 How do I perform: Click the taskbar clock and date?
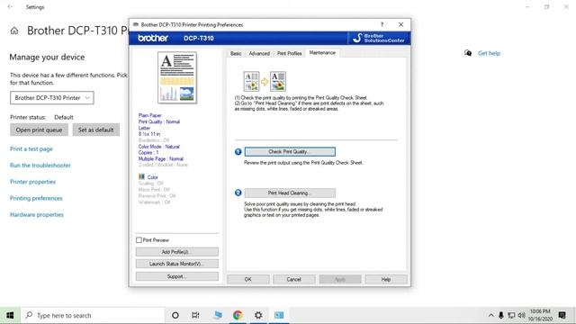[x=540, y=315]
